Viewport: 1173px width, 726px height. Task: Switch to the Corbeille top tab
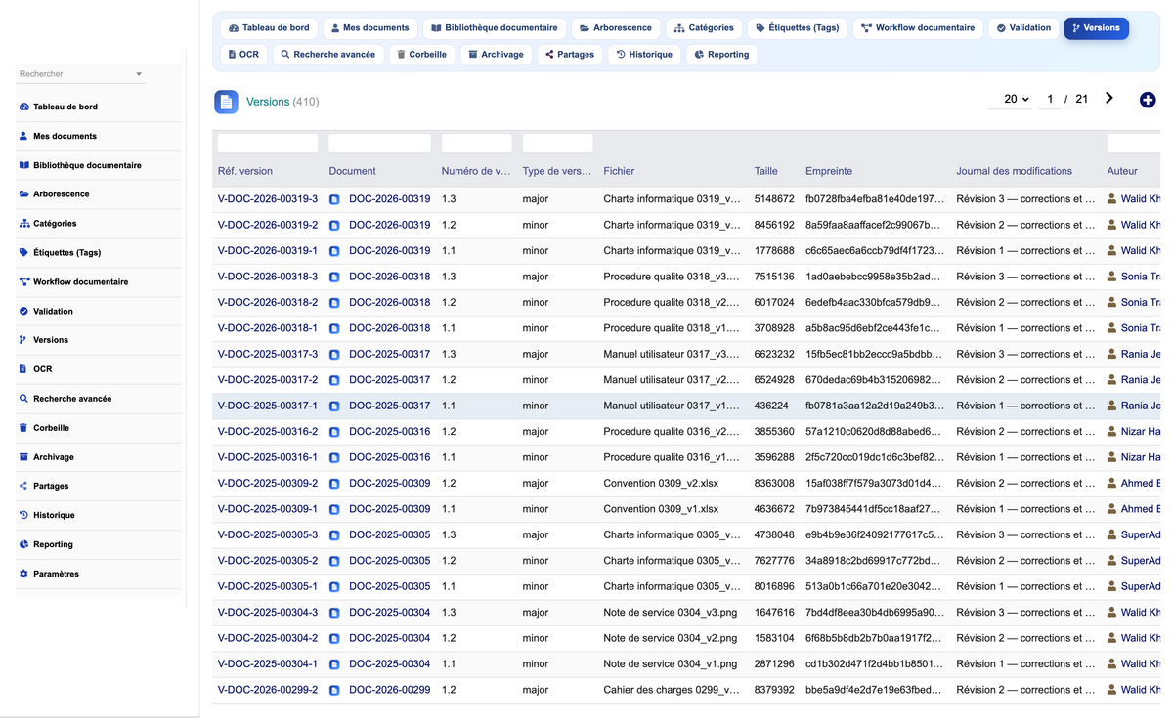[x=422, y=55]
